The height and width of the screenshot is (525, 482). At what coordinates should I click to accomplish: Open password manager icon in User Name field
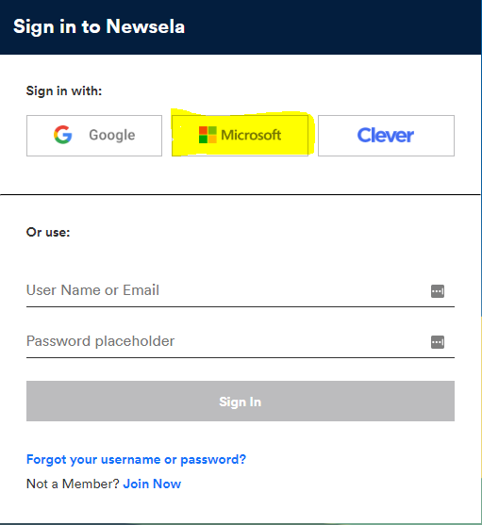tap(438, 291)
